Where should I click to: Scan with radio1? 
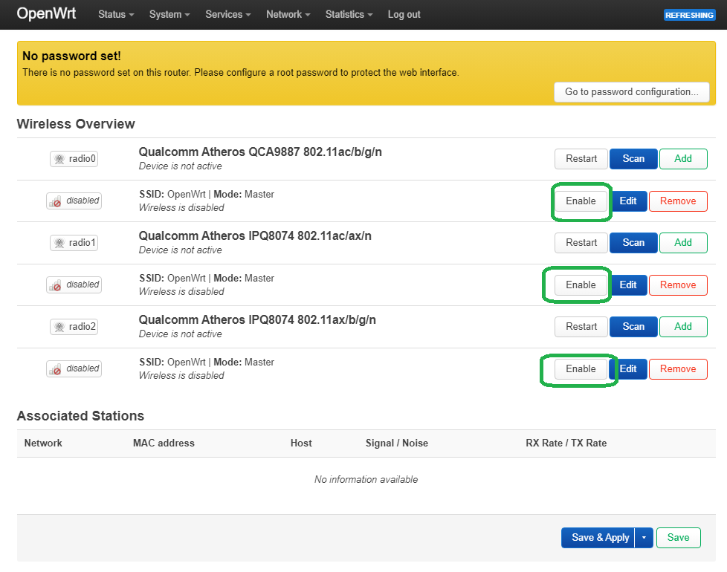pyautogui.click(x=633, y=243)
